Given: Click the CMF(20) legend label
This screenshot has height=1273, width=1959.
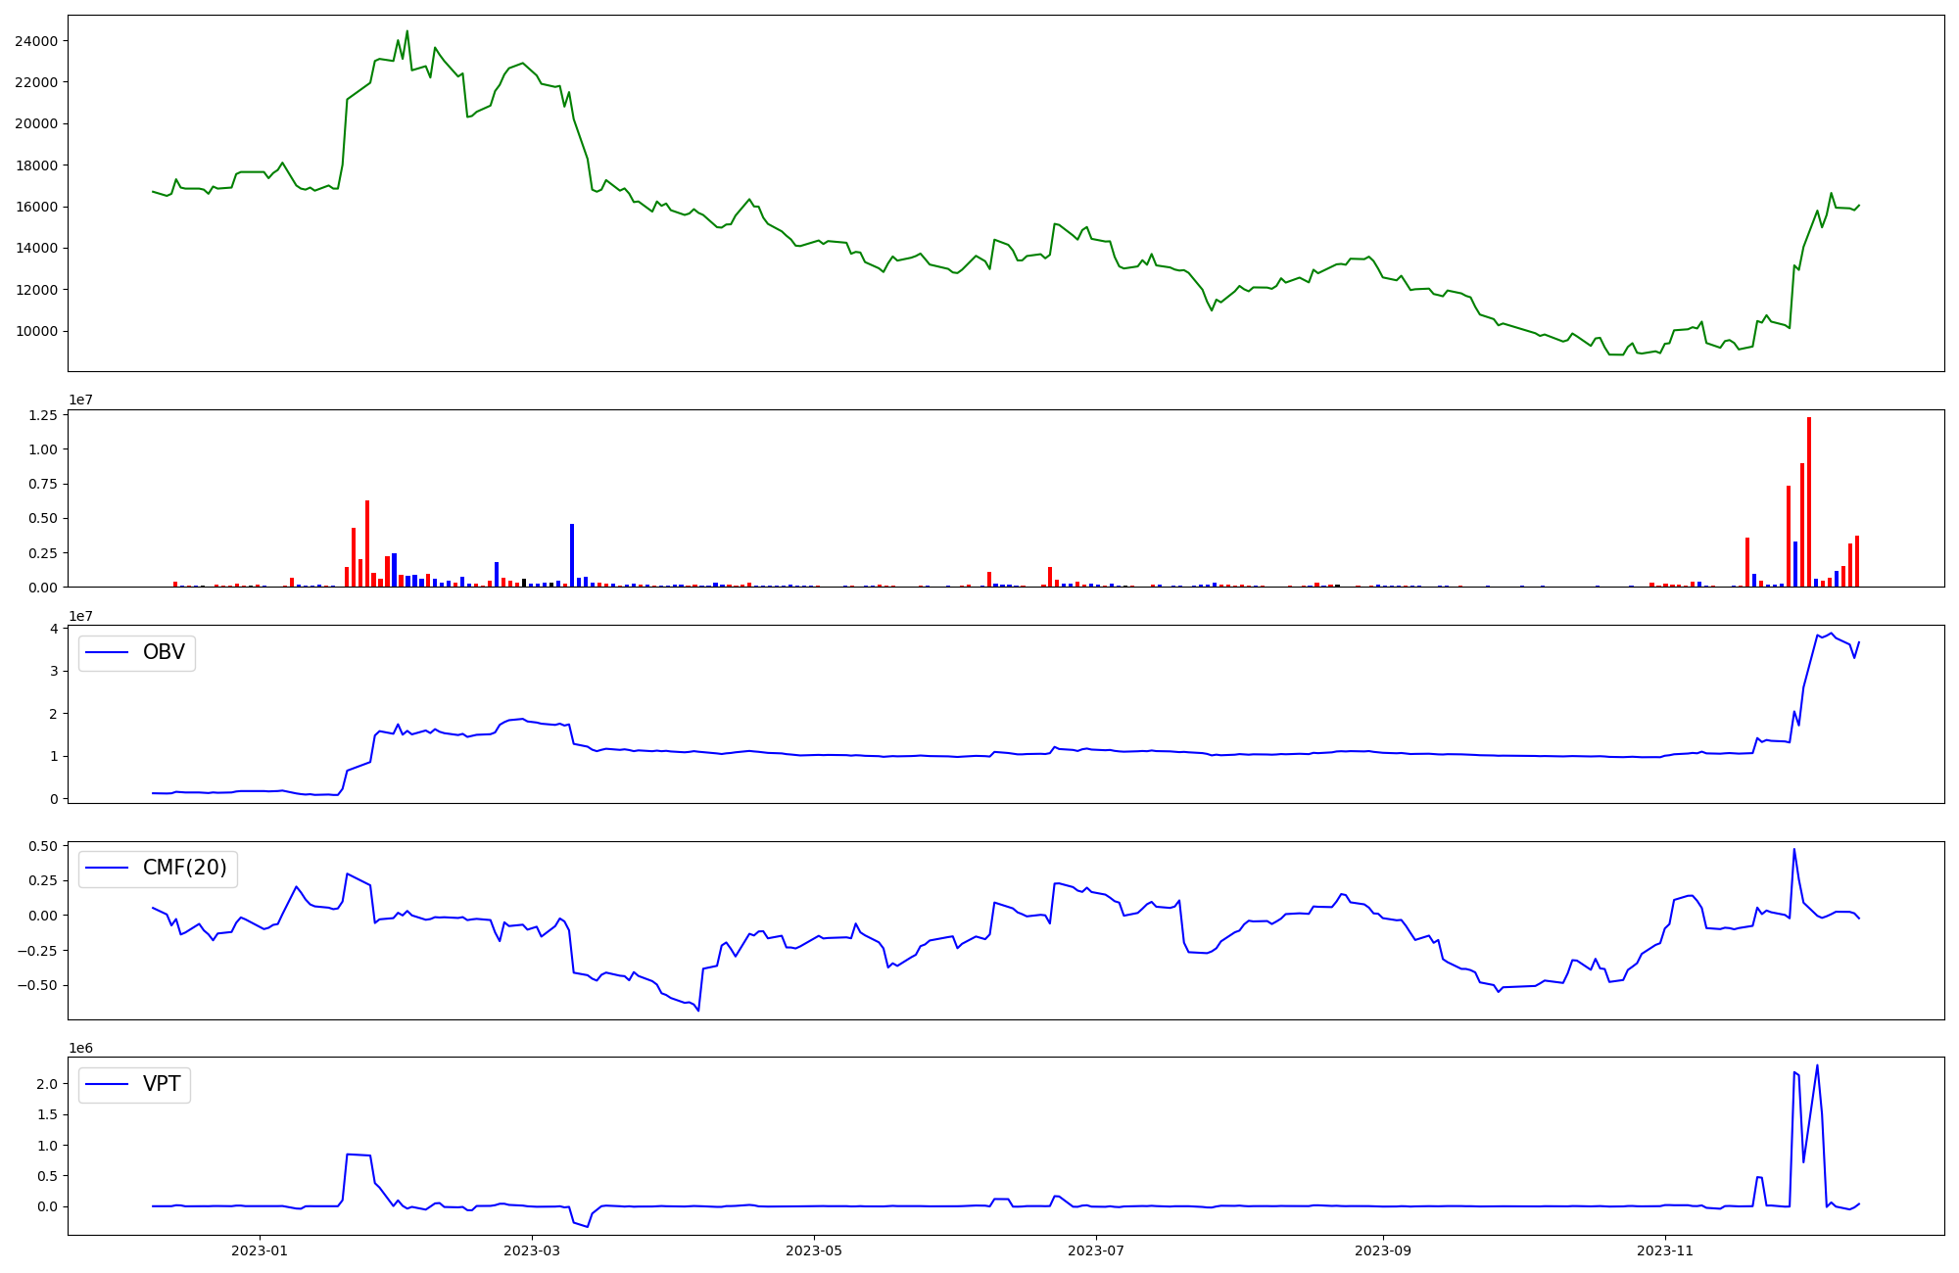Looking at the screenshot, I should [184, 868].
